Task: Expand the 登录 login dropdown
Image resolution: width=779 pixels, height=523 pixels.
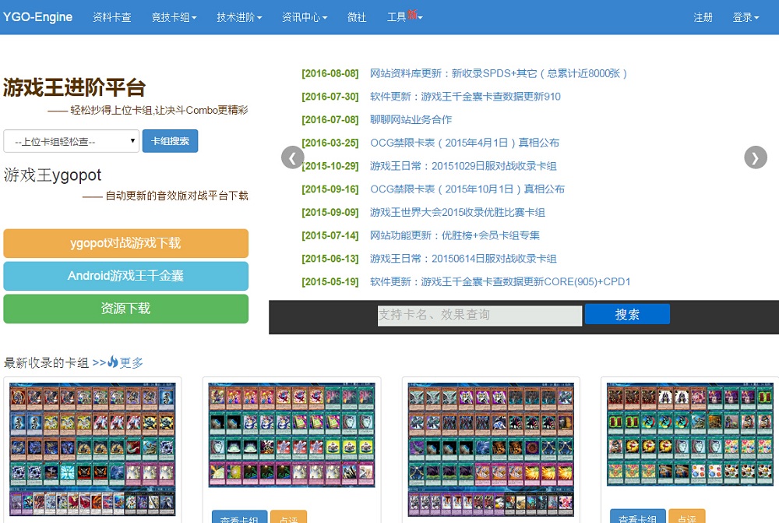Action: (746, 17)
